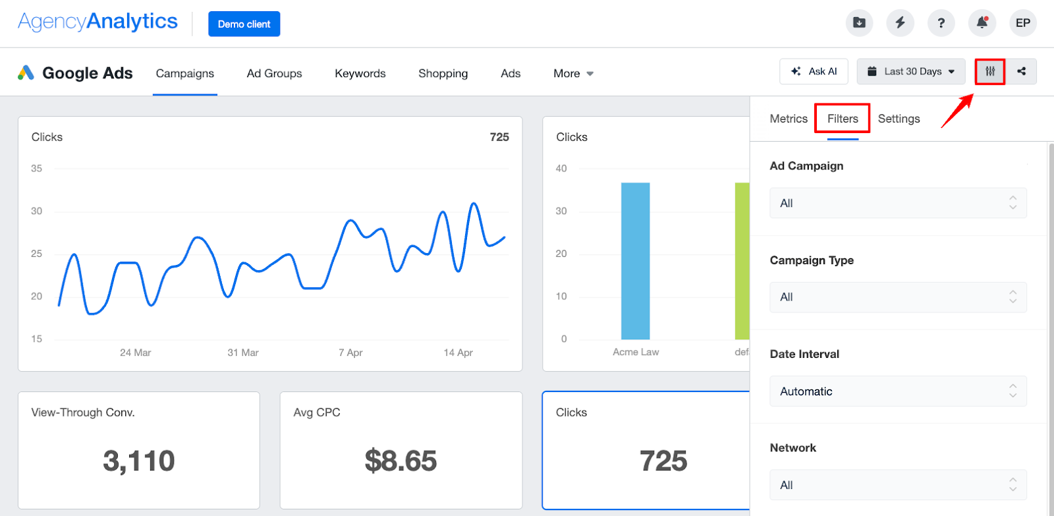Toggle the filter sliders panel icon
The image size is (1054, 516).
(x=990, y=71)
